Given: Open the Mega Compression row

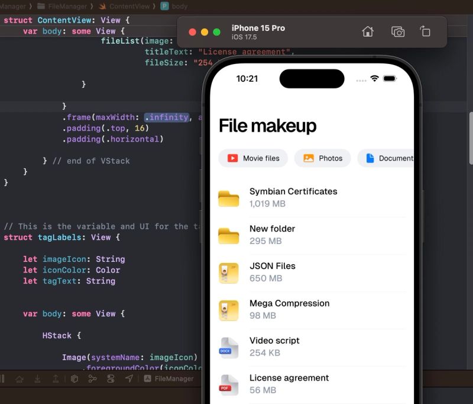Looking at the screenshot, I should pos(312,310).
